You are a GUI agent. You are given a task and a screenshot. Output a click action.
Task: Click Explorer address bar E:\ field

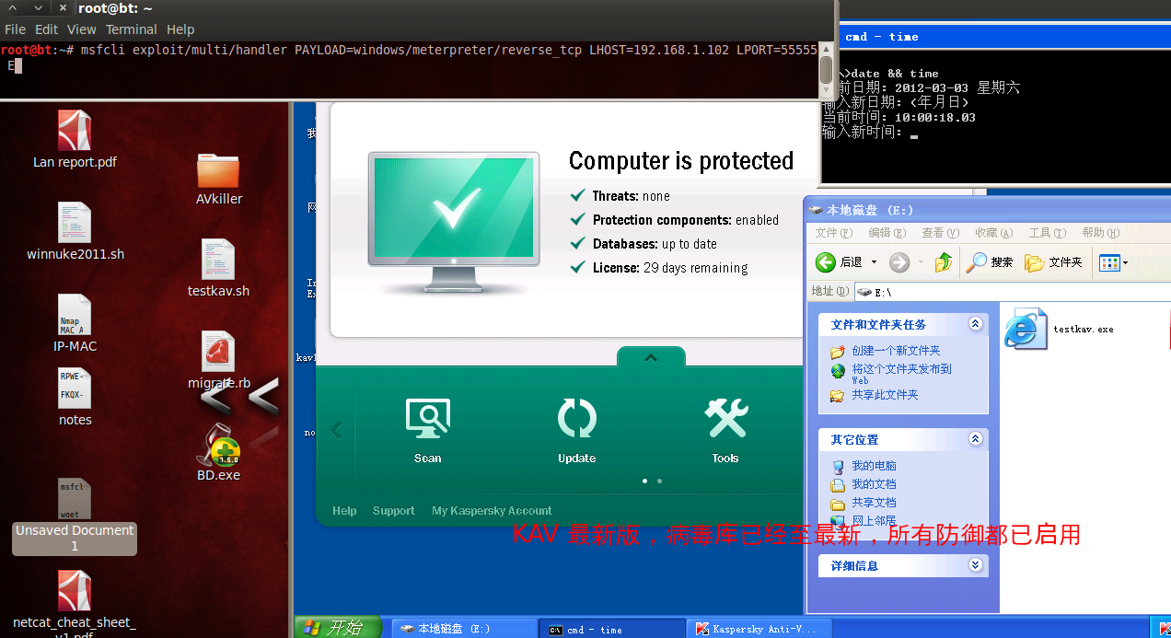[x=1013, y=291]
